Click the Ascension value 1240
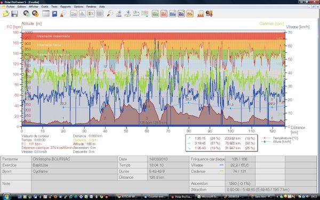 (240, 183)
